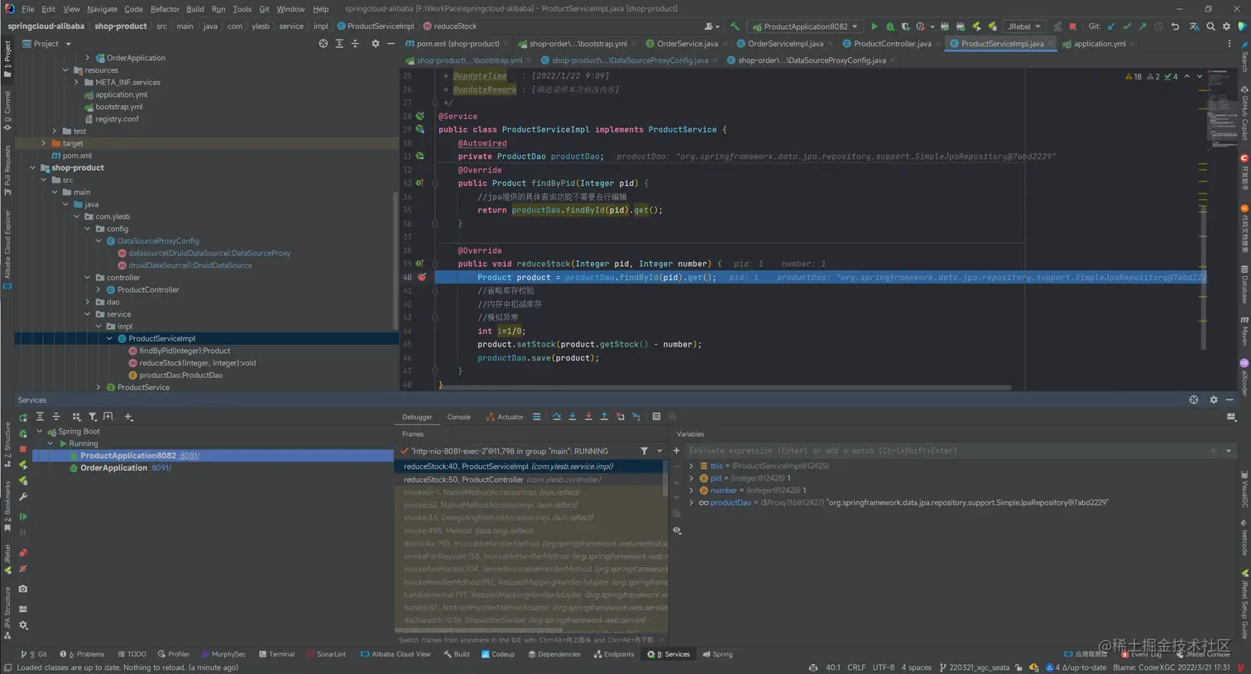Click the CRLF line separator in status bar
The image size is (1251, 674).
pos(856,667)
